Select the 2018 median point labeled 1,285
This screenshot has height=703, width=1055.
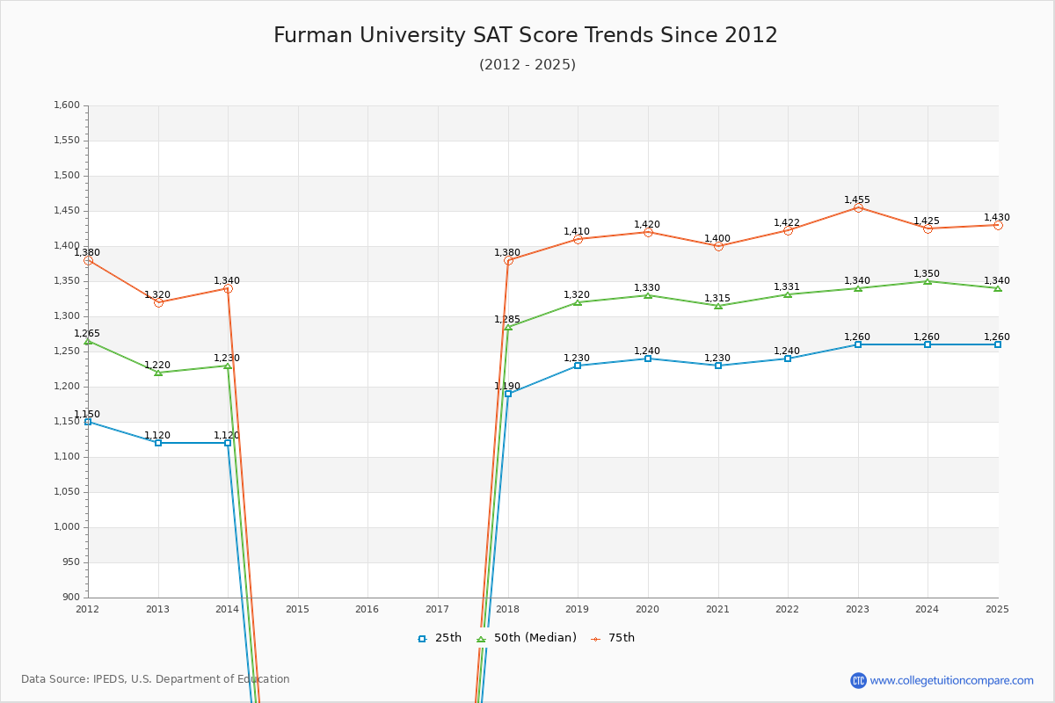click(x=508, y=327)
